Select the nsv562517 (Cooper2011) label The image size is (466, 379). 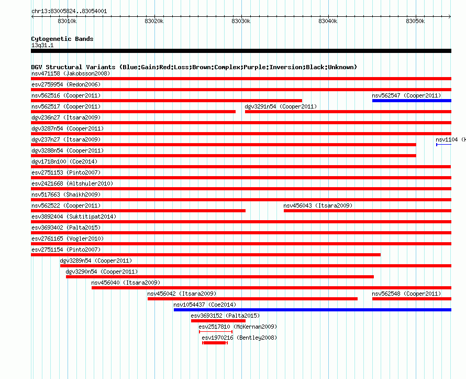[x=66, y=106]
